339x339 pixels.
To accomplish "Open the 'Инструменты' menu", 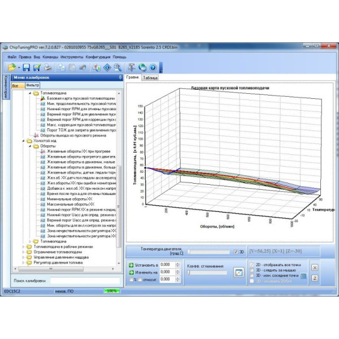I will point(72,57).
